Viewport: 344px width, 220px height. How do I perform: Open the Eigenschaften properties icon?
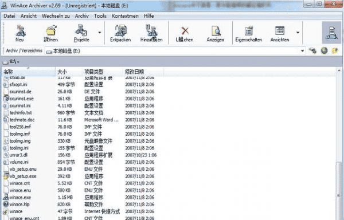point(249,33)
